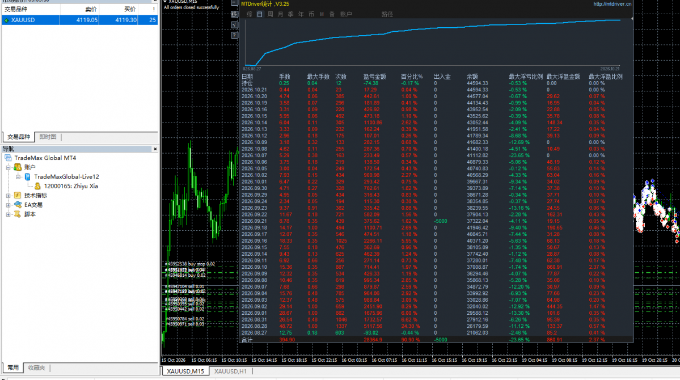Expand the 脚本 tree node
680x380 pixels.
pyautogui.click(x=9, y=214)
